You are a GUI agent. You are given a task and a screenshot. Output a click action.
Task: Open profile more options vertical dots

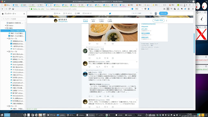(x=166, y=20)
